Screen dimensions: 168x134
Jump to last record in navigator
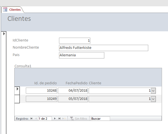click(60, 119)
